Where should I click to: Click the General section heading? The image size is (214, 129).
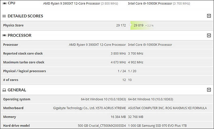click(x=17, y=90)
